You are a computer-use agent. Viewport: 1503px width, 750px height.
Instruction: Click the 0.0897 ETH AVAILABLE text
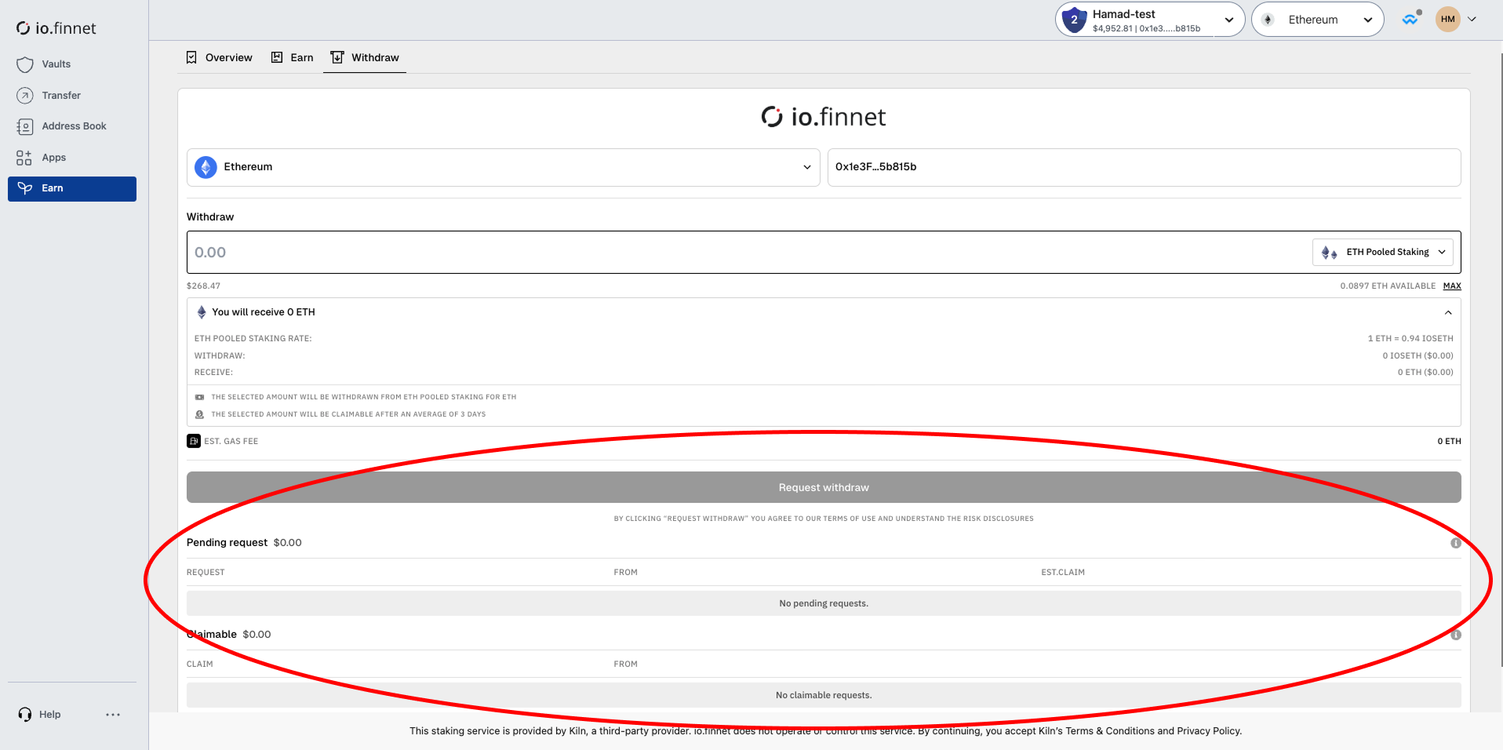click(x=1388, y=286)
